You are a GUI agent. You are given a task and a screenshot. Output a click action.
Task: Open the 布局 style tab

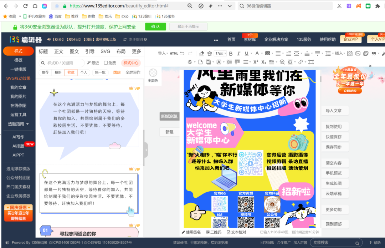121,51
